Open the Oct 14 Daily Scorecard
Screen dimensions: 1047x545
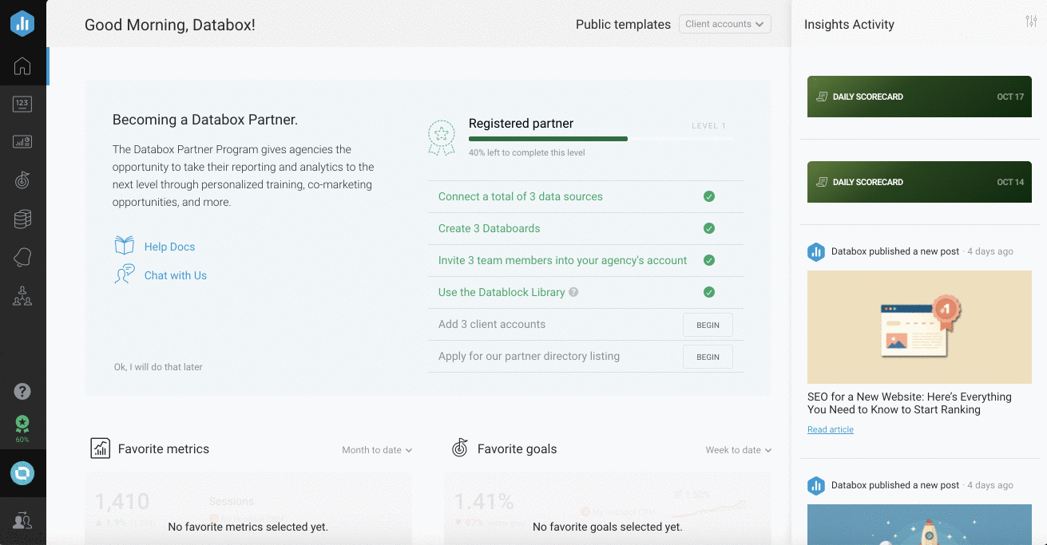[919, 182]
